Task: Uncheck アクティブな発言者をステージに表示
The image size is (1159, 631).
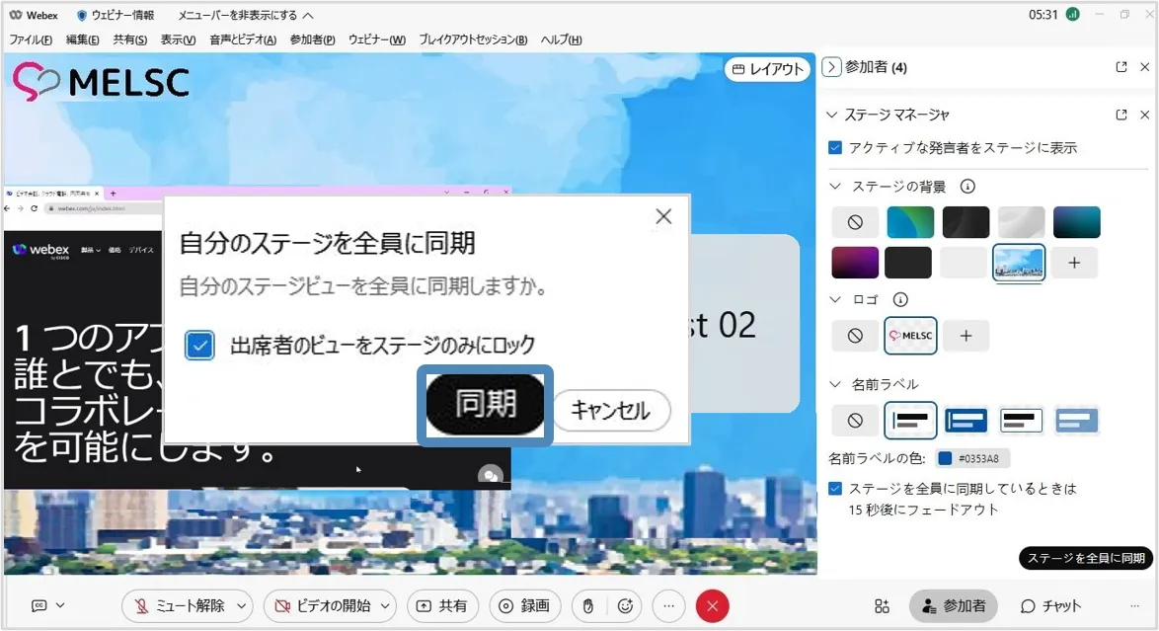Action: coord(835,148)
